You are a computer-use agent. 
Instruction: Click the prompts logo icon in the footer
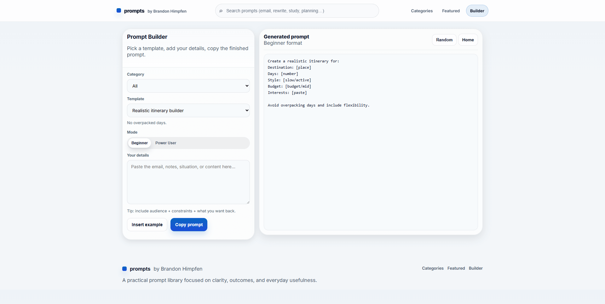pyautogui.click(x=125, y=269)
